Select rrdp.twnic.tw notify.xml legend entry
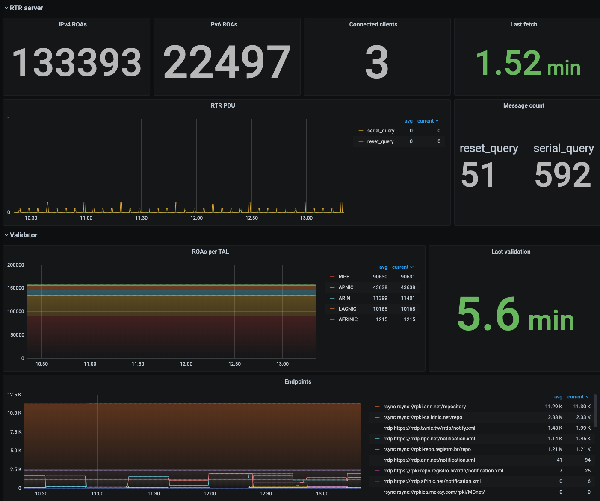Viewport: 600px width, 501px height. coord(429,428)
